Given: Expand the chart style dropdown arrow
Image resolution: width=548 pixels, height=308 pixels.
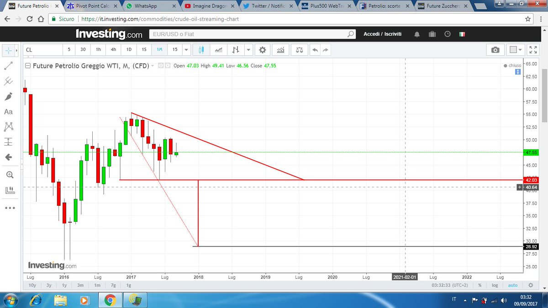Looking at the screenshot, I should (248, 50).
